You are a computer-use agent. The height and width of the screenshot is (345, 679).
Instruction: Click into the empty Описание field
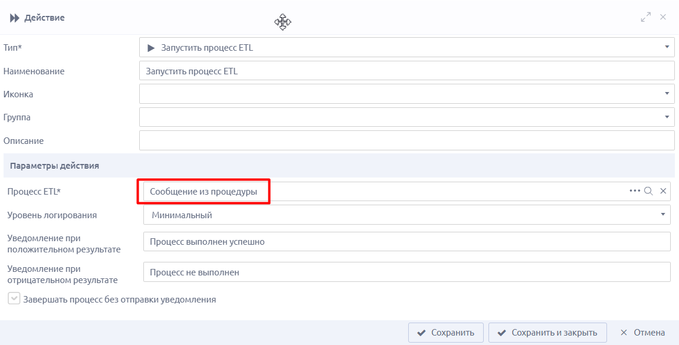[x=406, y=140]
